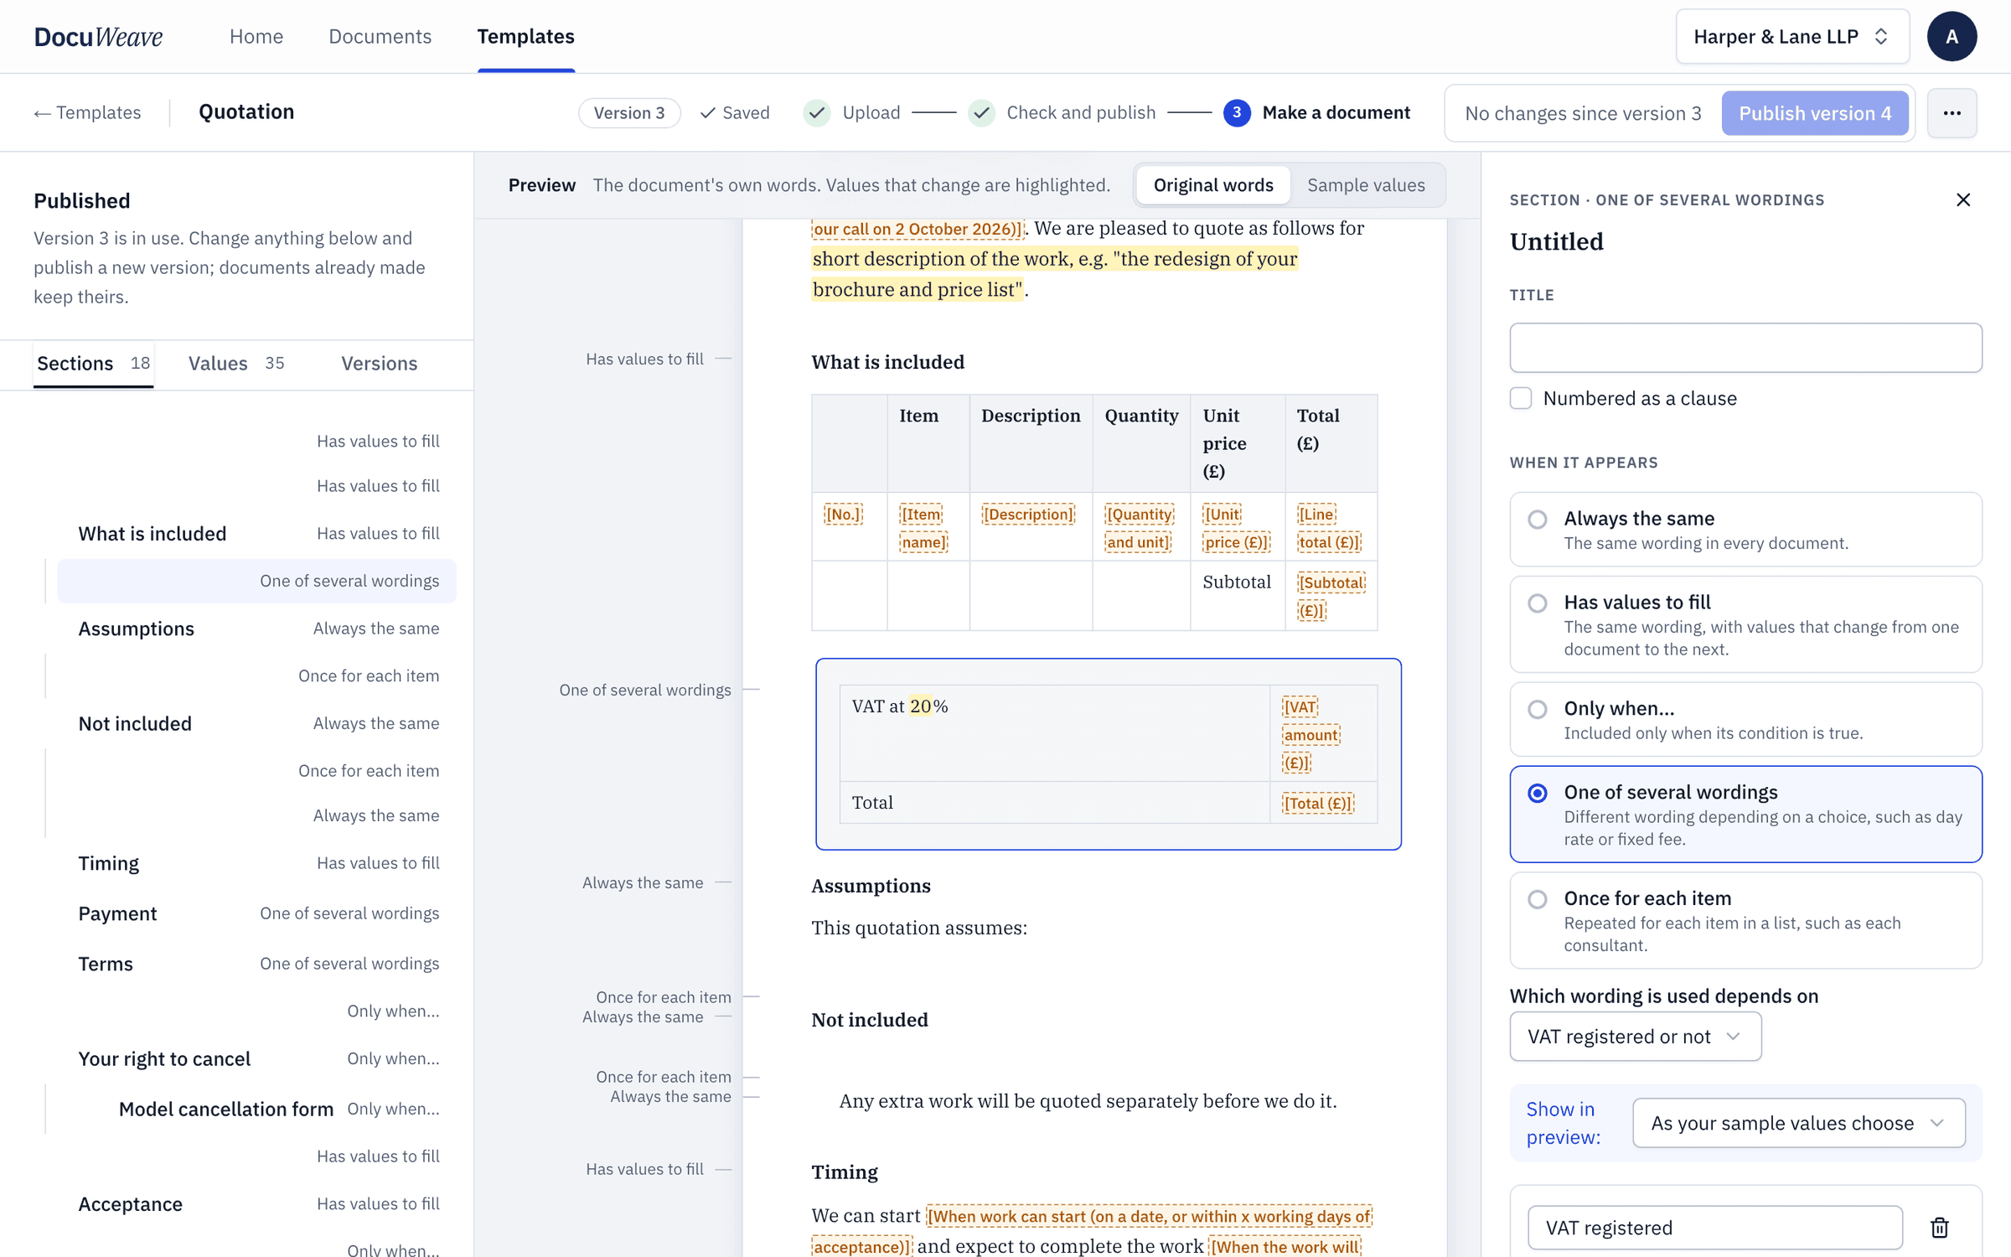Open the Home nav item
Screen dimensions: 2011x1257
coord(256,37)
